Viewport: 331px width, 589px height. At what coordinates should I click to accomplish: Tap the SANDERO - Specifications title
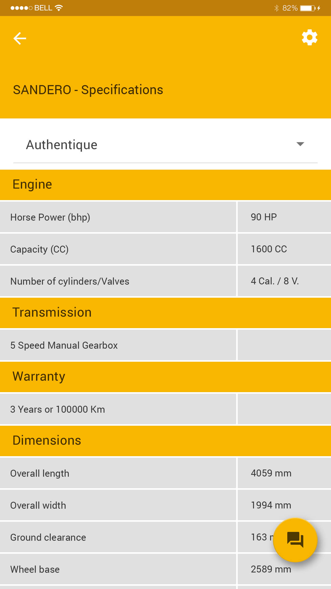click(x=88, y=90)
